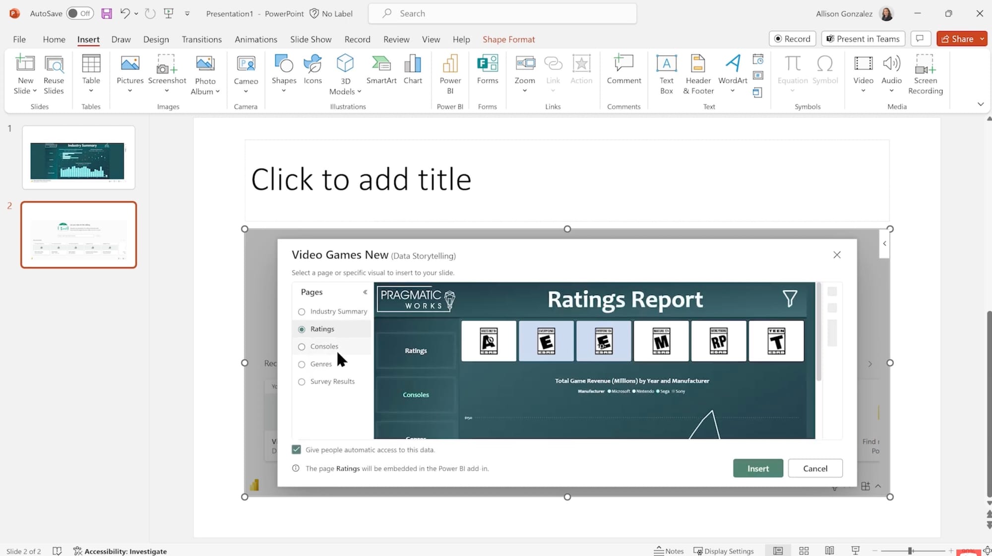Open Header & Footer settings
This screenshot has height=556, width=992.
pyautogui.click(x=698, y=74)
